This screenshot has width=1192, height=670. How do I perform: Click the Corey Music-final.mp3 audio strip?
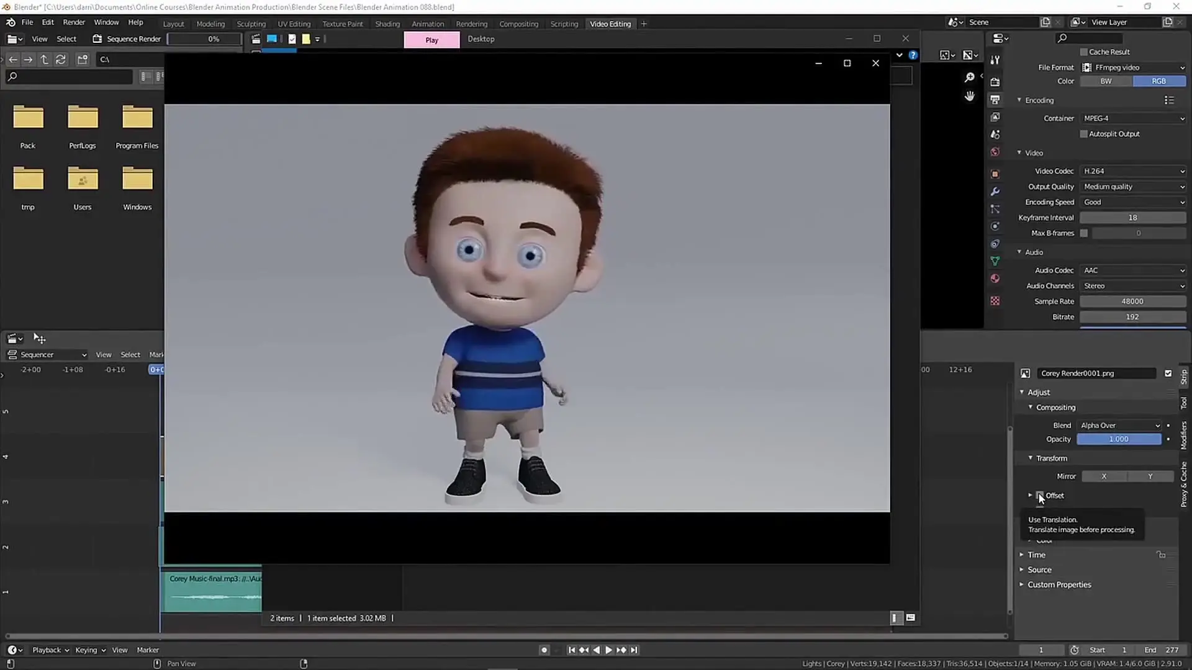coord(212,591)
